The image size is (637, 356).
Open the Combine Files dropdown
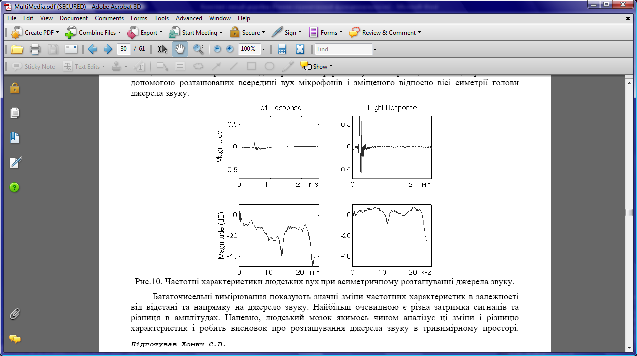[93, 33]
